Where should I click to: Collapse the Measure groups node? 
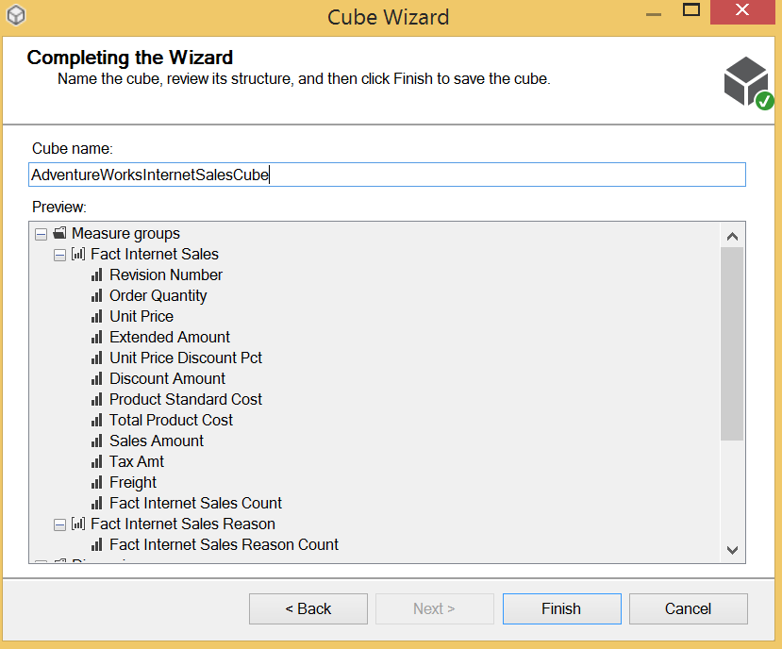[x=41, y=234]
